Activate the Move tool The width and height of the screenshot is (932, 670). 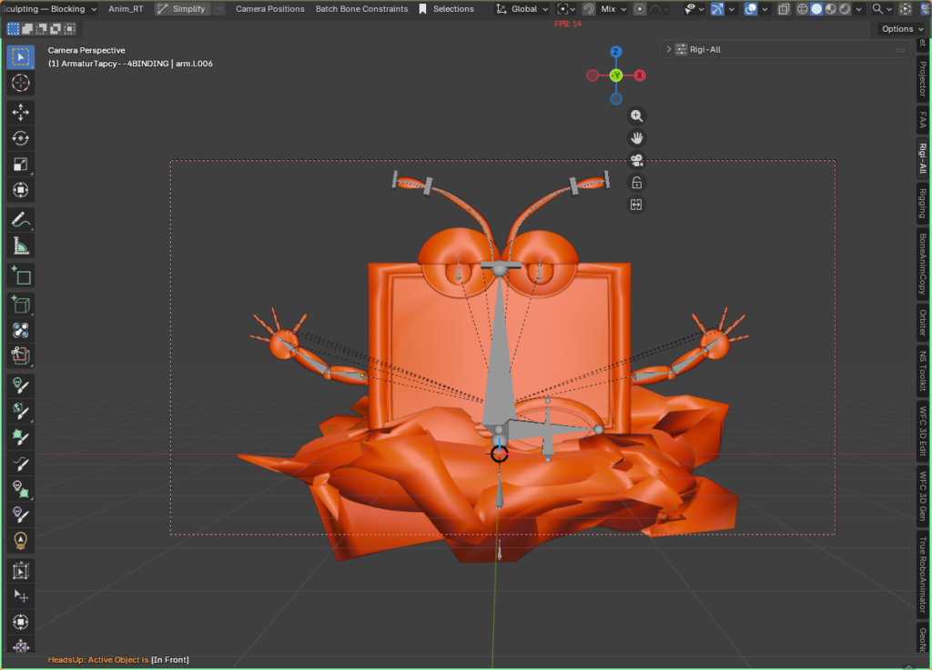pos(21,112)
